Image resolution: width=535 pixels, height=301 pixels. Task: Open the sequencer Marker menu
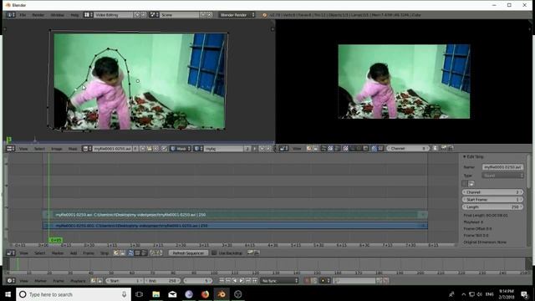pyautogui.click(x=58, y=253)
